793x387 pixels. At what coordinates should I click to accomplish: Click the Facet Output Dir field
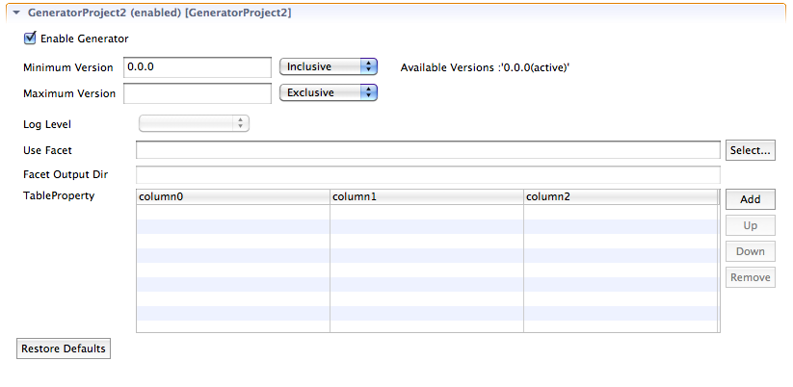[x=428, y=175]
